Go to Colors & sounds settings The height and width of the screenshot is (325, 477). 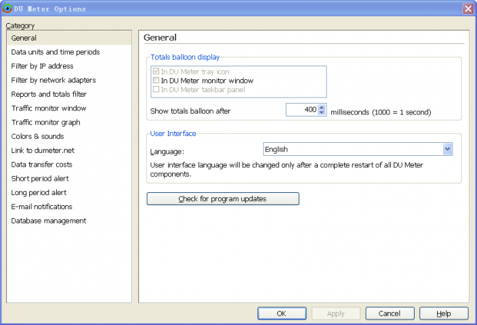37,137
